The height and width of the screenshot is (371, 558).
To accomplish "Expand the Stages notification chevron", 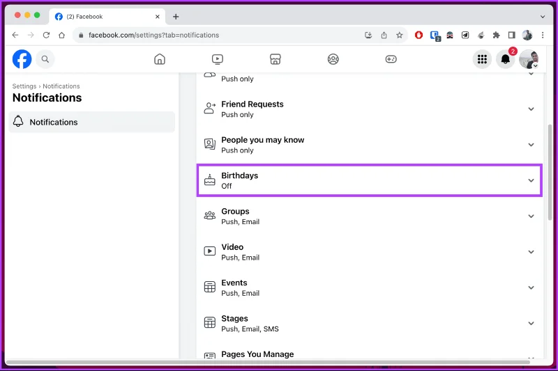I will coord(531,324).
